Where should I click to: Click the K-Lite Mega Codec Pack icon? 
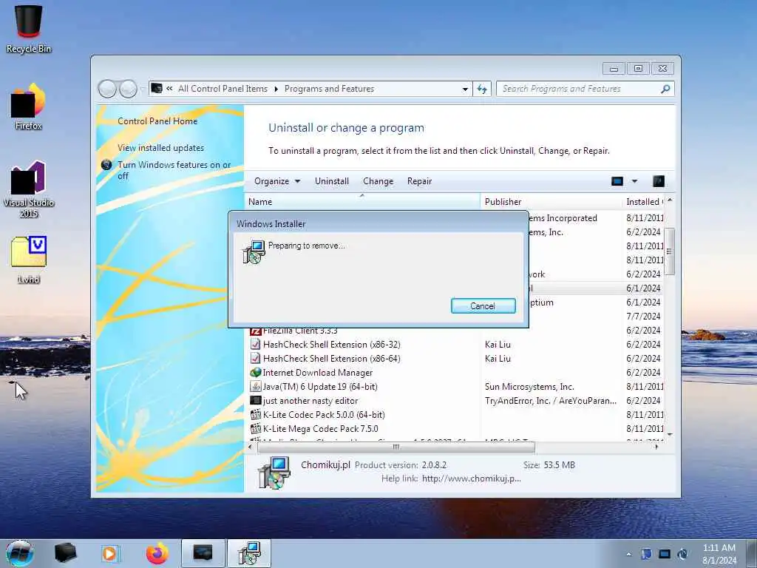255,428
